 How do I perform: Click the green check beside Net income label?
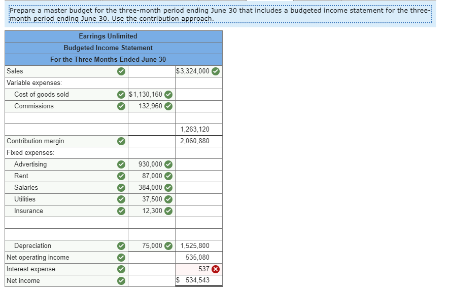click(121, 281)
